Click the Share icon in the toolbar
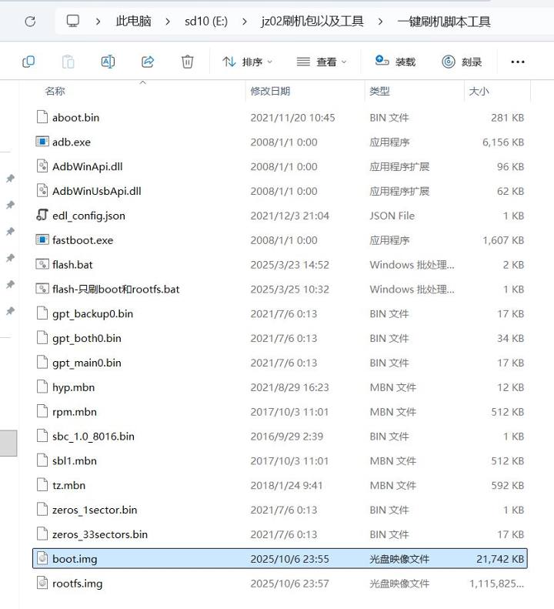 pyautogui.click(x=148, y=62)
